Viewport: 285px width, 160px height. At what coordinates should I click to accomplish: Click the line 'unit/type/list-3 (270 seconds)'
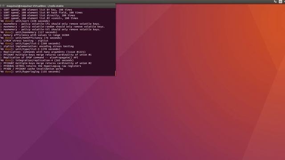(30, 49)
